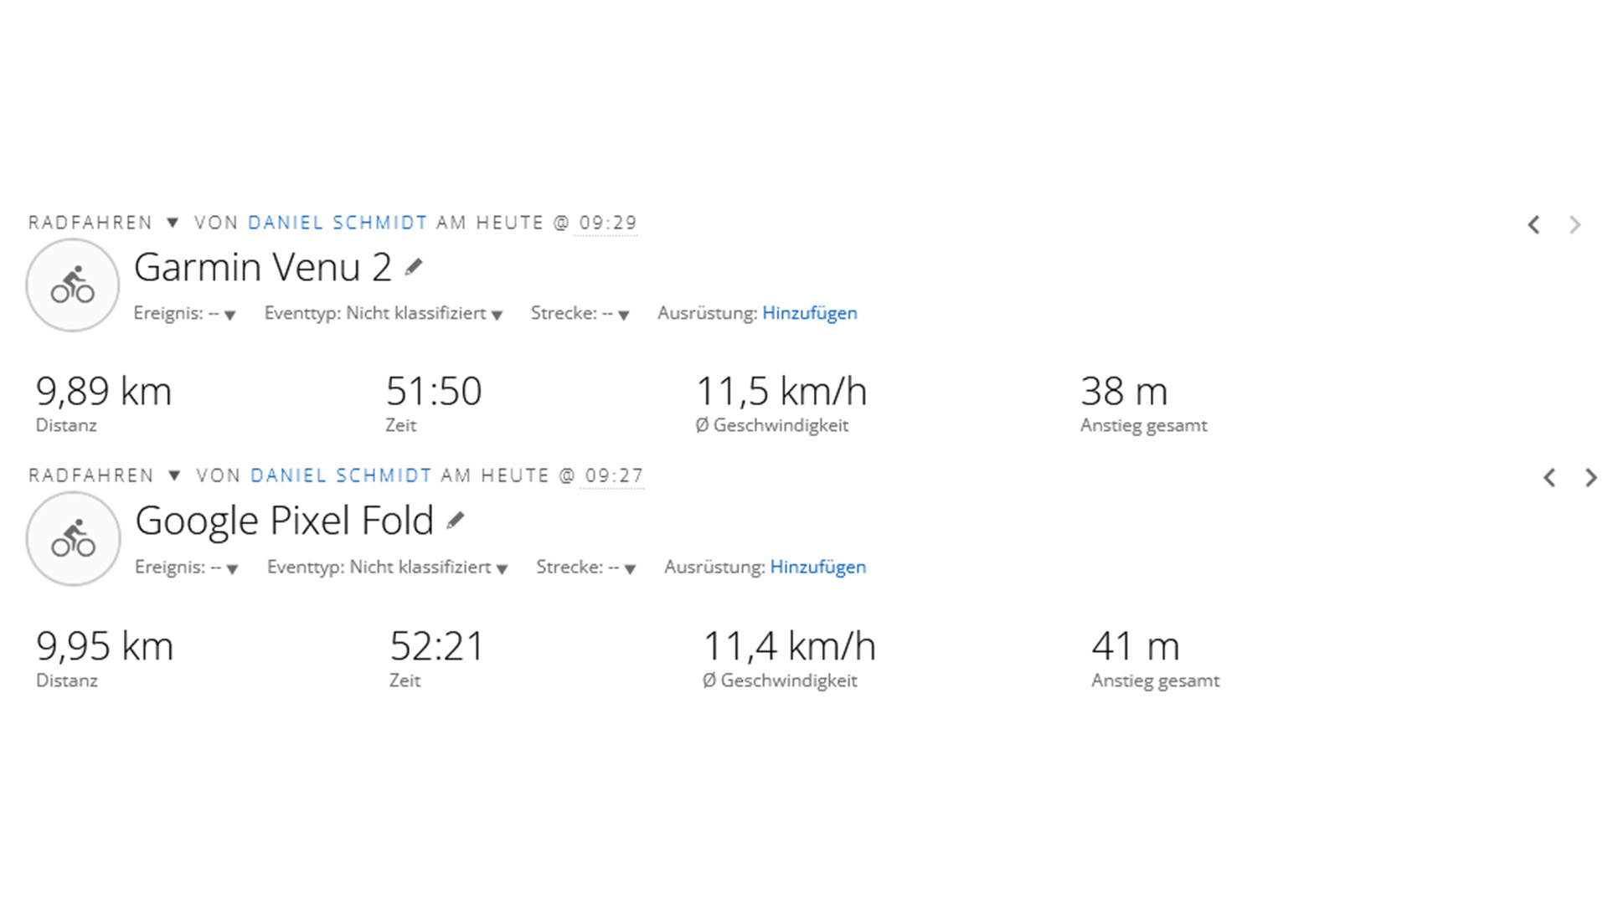
Task: Click the cycling icon beside Google Pixel Fold
Action: (x=74, y=538)
